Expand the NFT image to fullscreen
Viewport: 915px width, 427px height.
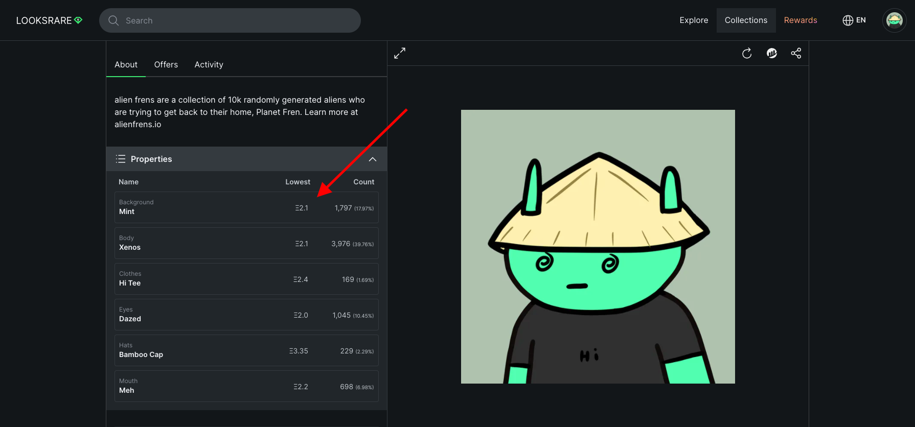[400, 53]
